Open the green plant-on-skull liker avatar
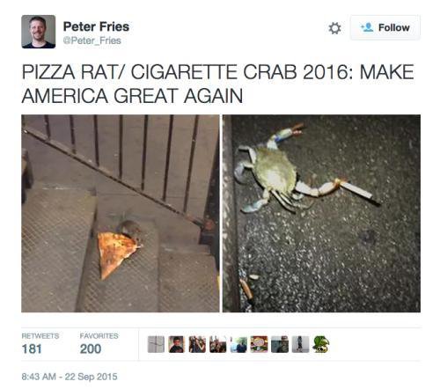The image size is (440, 389). point(321,344)
